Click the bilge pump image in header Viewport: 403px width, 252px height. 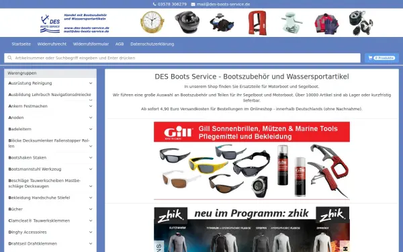[222, 23]
